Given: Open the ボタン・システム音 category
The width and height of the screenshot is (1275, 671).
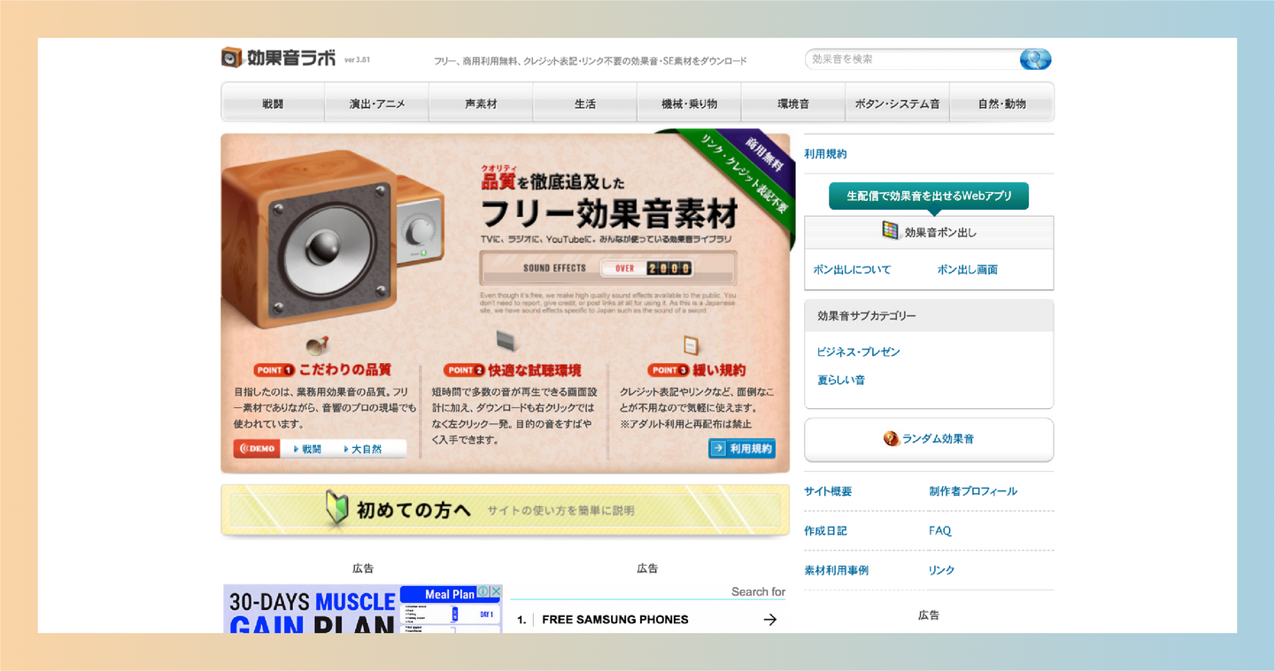Looking at the screenshot, I should click(x=897, y=103).
